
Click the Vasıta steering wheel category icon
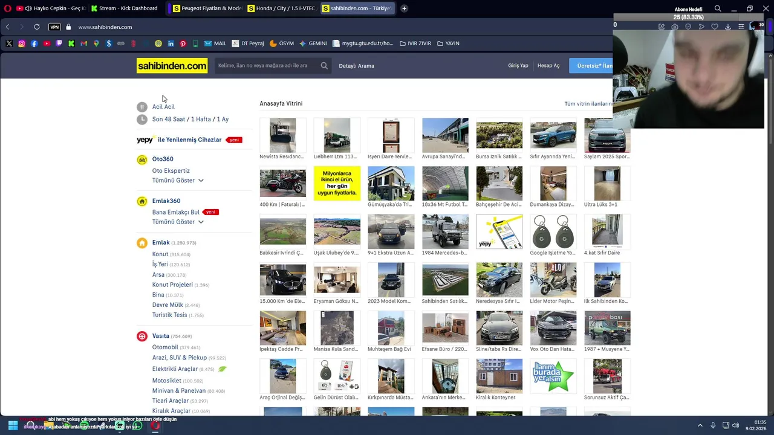coord(141,336)
